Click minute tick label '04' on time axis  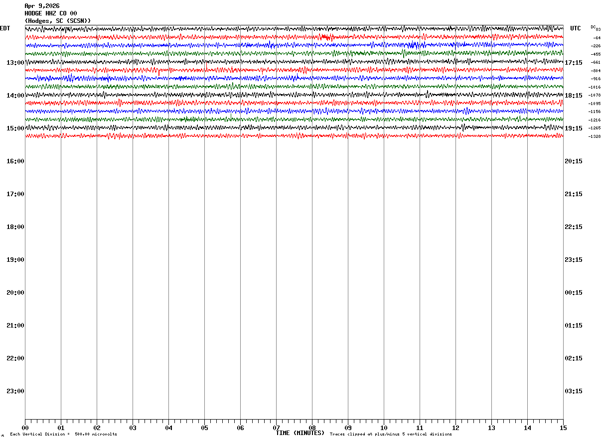pos(168,428)
